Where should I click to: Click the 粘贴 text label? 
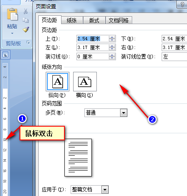click(12, 26)
